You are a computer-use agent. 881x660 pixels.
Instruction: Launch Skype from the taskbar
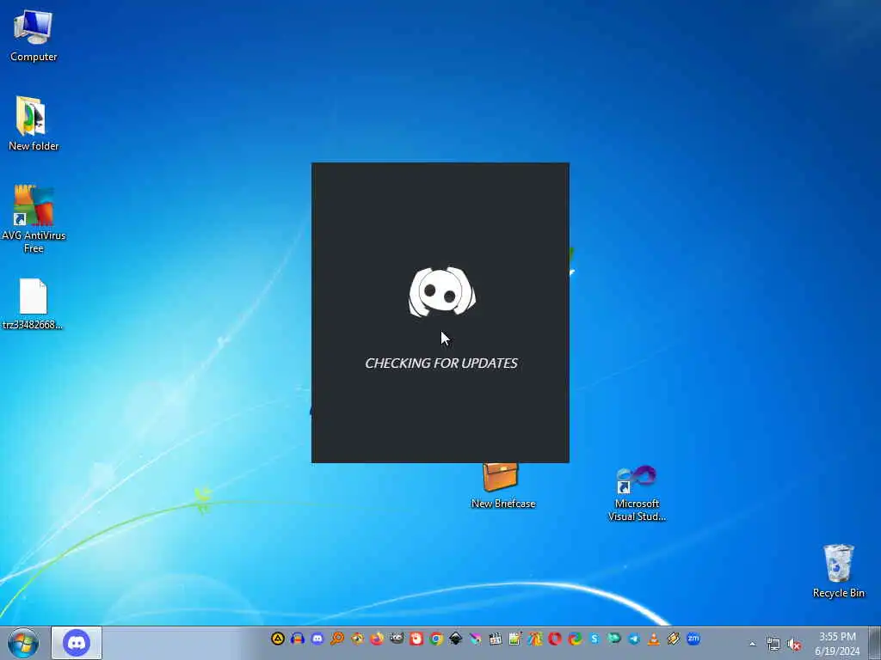[595, 639]
